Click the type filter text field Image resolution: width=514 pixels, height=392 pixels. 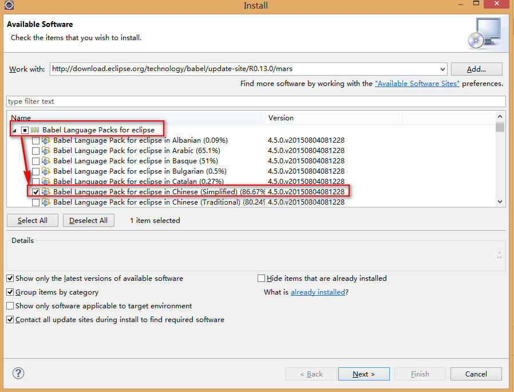pyautogui.click(x=256, y=101)
